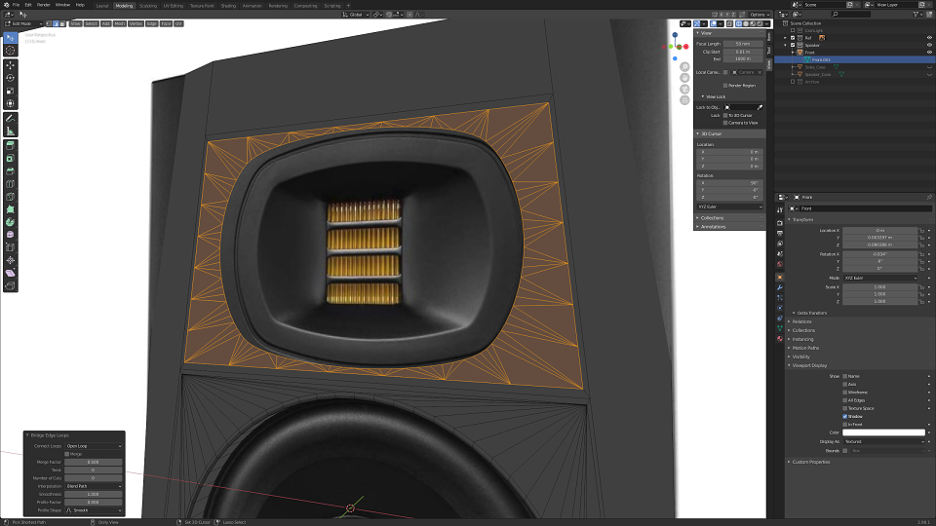Expand the Motion Paths panel
The image size is (936, 526).
point(805,348)
